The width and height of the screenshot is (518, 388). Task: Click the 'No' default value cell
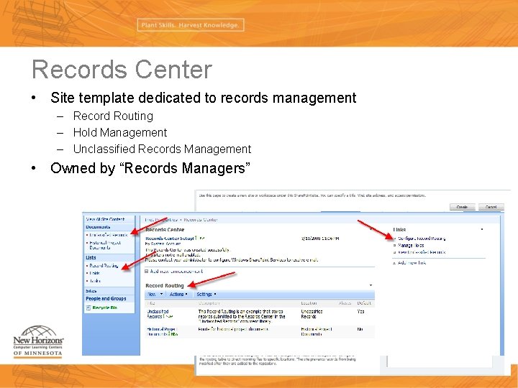point(360,329)
